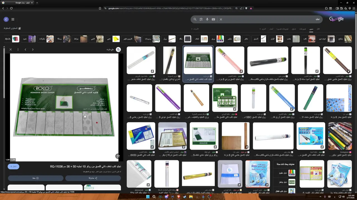357x200 pixels.
Task: Switch to the الكل all results tab
Action: point(318,29)
